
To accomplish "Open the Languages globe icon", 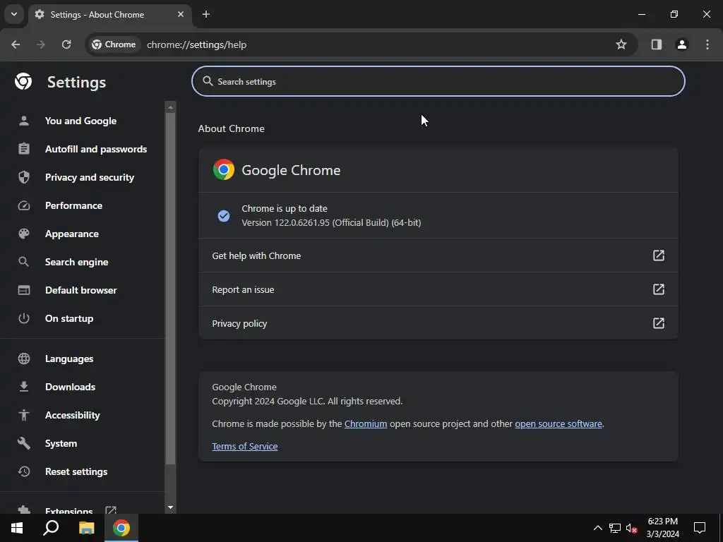I will (23, 359).
